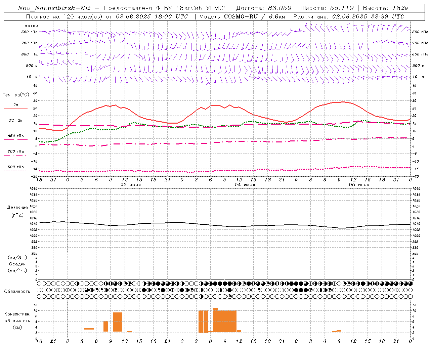The height and width of the screenshot is (344, 430).
Task: Click the "(мм/1ч.)" precipitation unit label
Action: (x=17, y=270)
